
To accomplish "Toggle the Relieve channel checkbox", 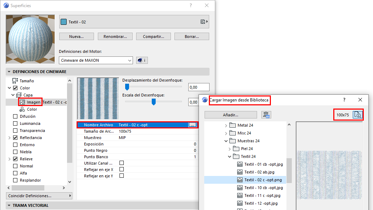I will [x=15, y=159].
